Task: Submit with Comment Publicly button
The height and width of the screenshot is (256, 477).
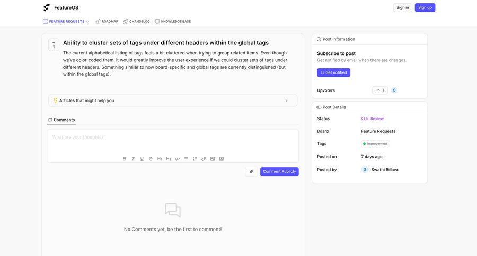Action: point(279,171)
